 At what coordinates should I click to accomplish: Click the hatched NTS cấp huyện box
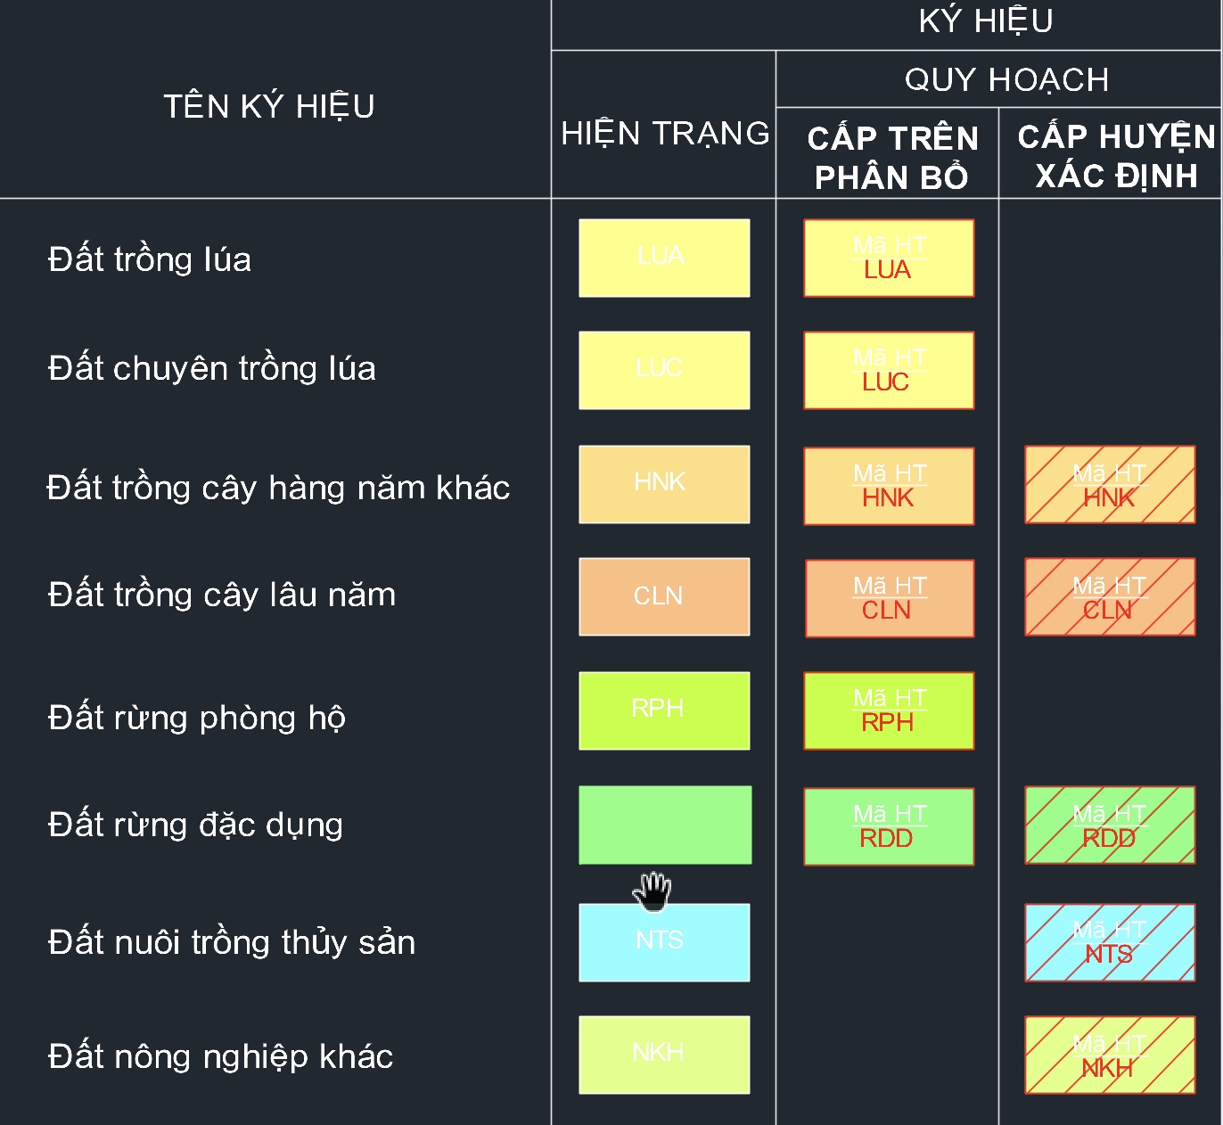point(1110,942)
